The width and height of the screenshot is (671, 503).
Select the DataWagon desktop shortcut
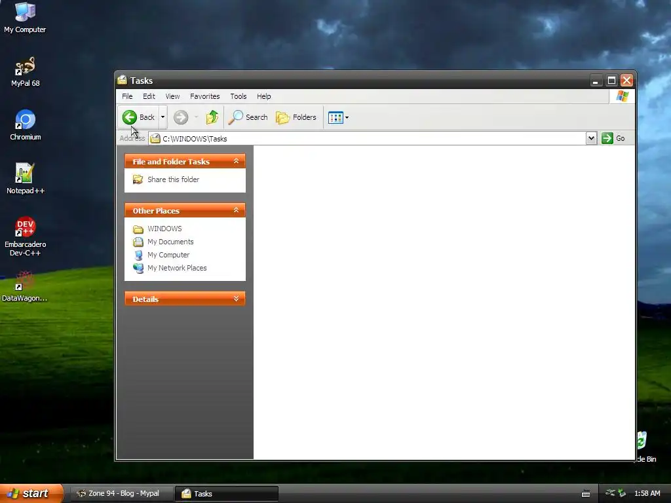[x=24, y=287]
